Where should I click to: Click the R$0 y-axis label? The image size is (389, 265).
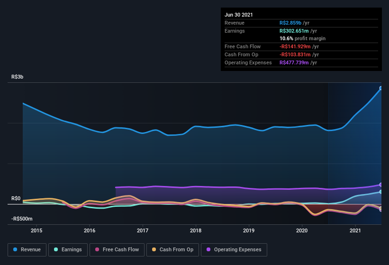point(16,198)
